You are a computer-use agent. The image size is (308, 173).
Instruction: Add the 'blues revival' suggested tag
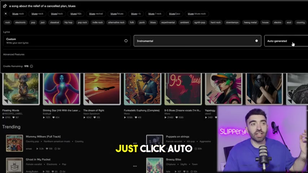point(96,14)
